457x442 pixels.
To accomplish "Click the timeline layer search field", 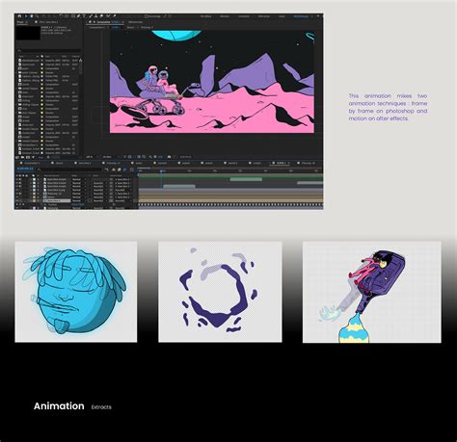I will [x=70, y=169].
